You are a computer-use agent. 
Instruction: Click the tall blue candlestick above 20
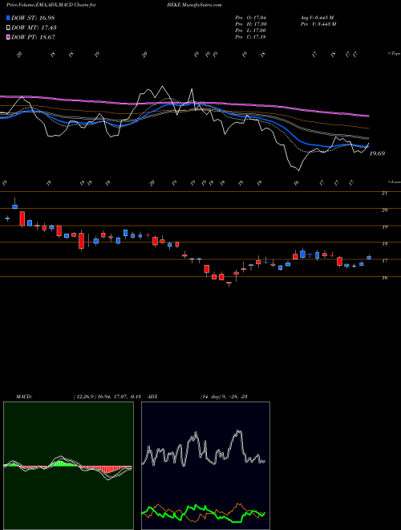(x=15, y=205)
